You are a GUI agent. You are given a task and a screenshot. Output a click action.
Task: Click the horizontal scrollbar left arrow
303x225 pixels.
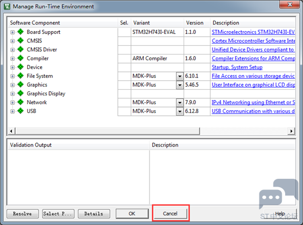tap(11, 131)
